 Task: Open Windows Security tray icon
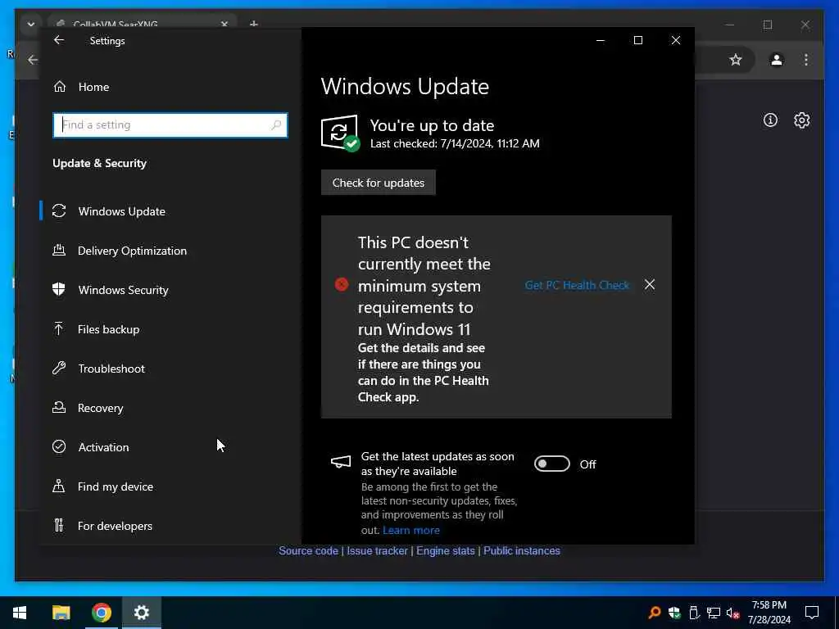674,613
